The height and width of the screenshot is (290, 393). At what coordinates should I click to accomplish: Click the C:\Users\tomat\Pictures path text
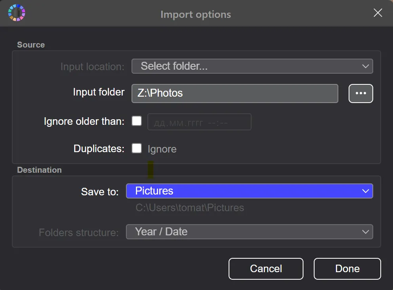coord(189,208)
